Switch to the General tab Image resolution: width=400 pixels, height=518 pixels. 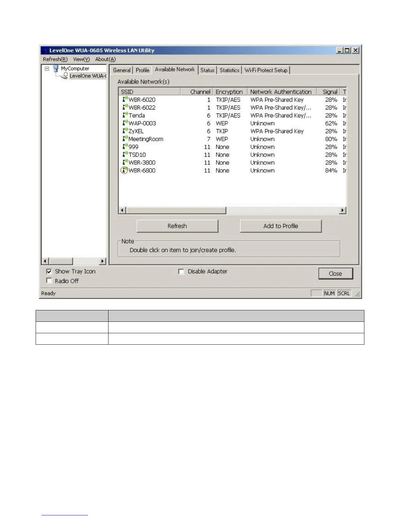(x=122, y=70)
